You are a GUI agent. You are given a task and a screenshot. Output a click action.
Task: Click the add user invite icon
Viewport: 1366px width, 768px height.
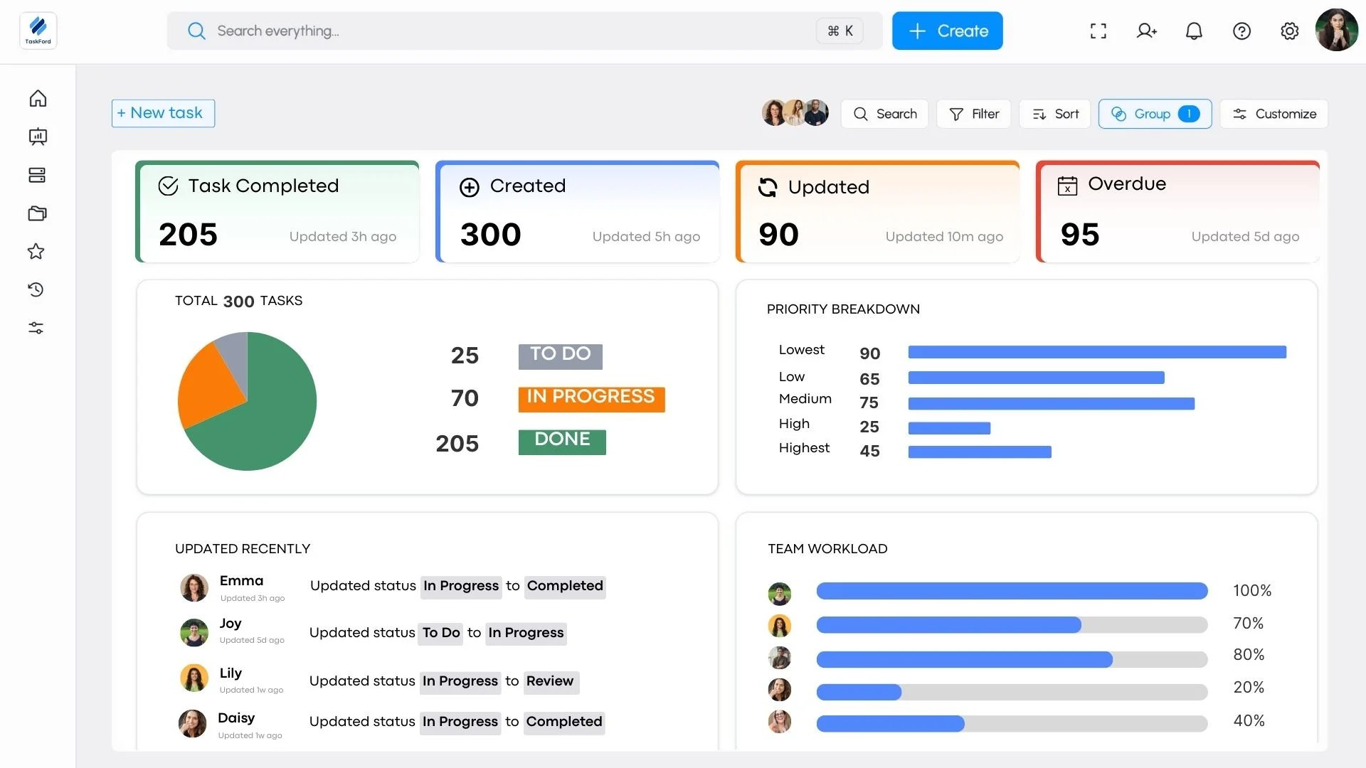[x=1146, y=31]
